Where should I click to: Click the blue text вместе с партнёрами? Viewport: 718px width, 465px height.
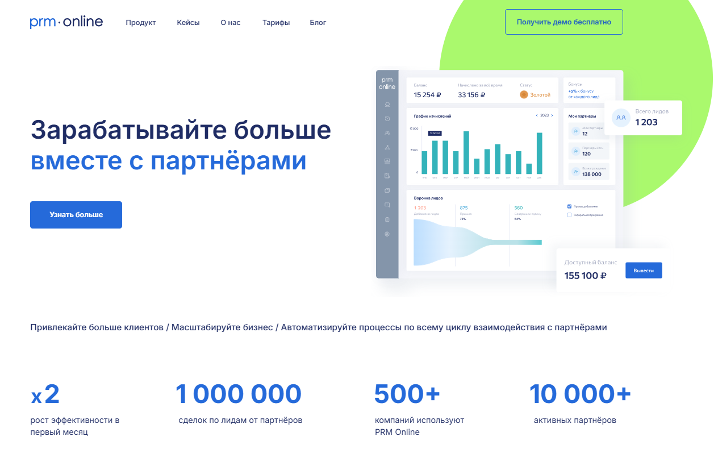168,161
